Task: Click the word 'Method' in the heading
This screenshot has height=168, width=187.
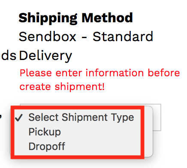Action: tap(107, 18)
